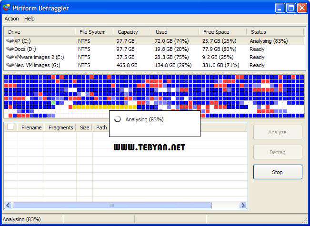
Task: Sort file list by Size column
Action: pos(84,128)
